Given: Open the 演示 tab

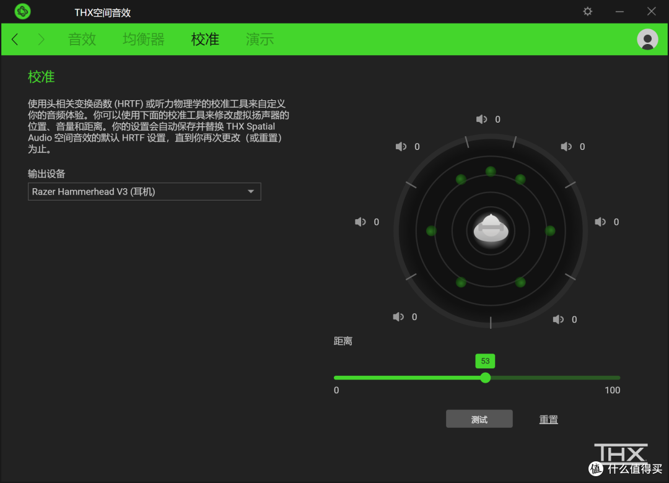Looking at the screenshot, I should click(x=260, y=39).
